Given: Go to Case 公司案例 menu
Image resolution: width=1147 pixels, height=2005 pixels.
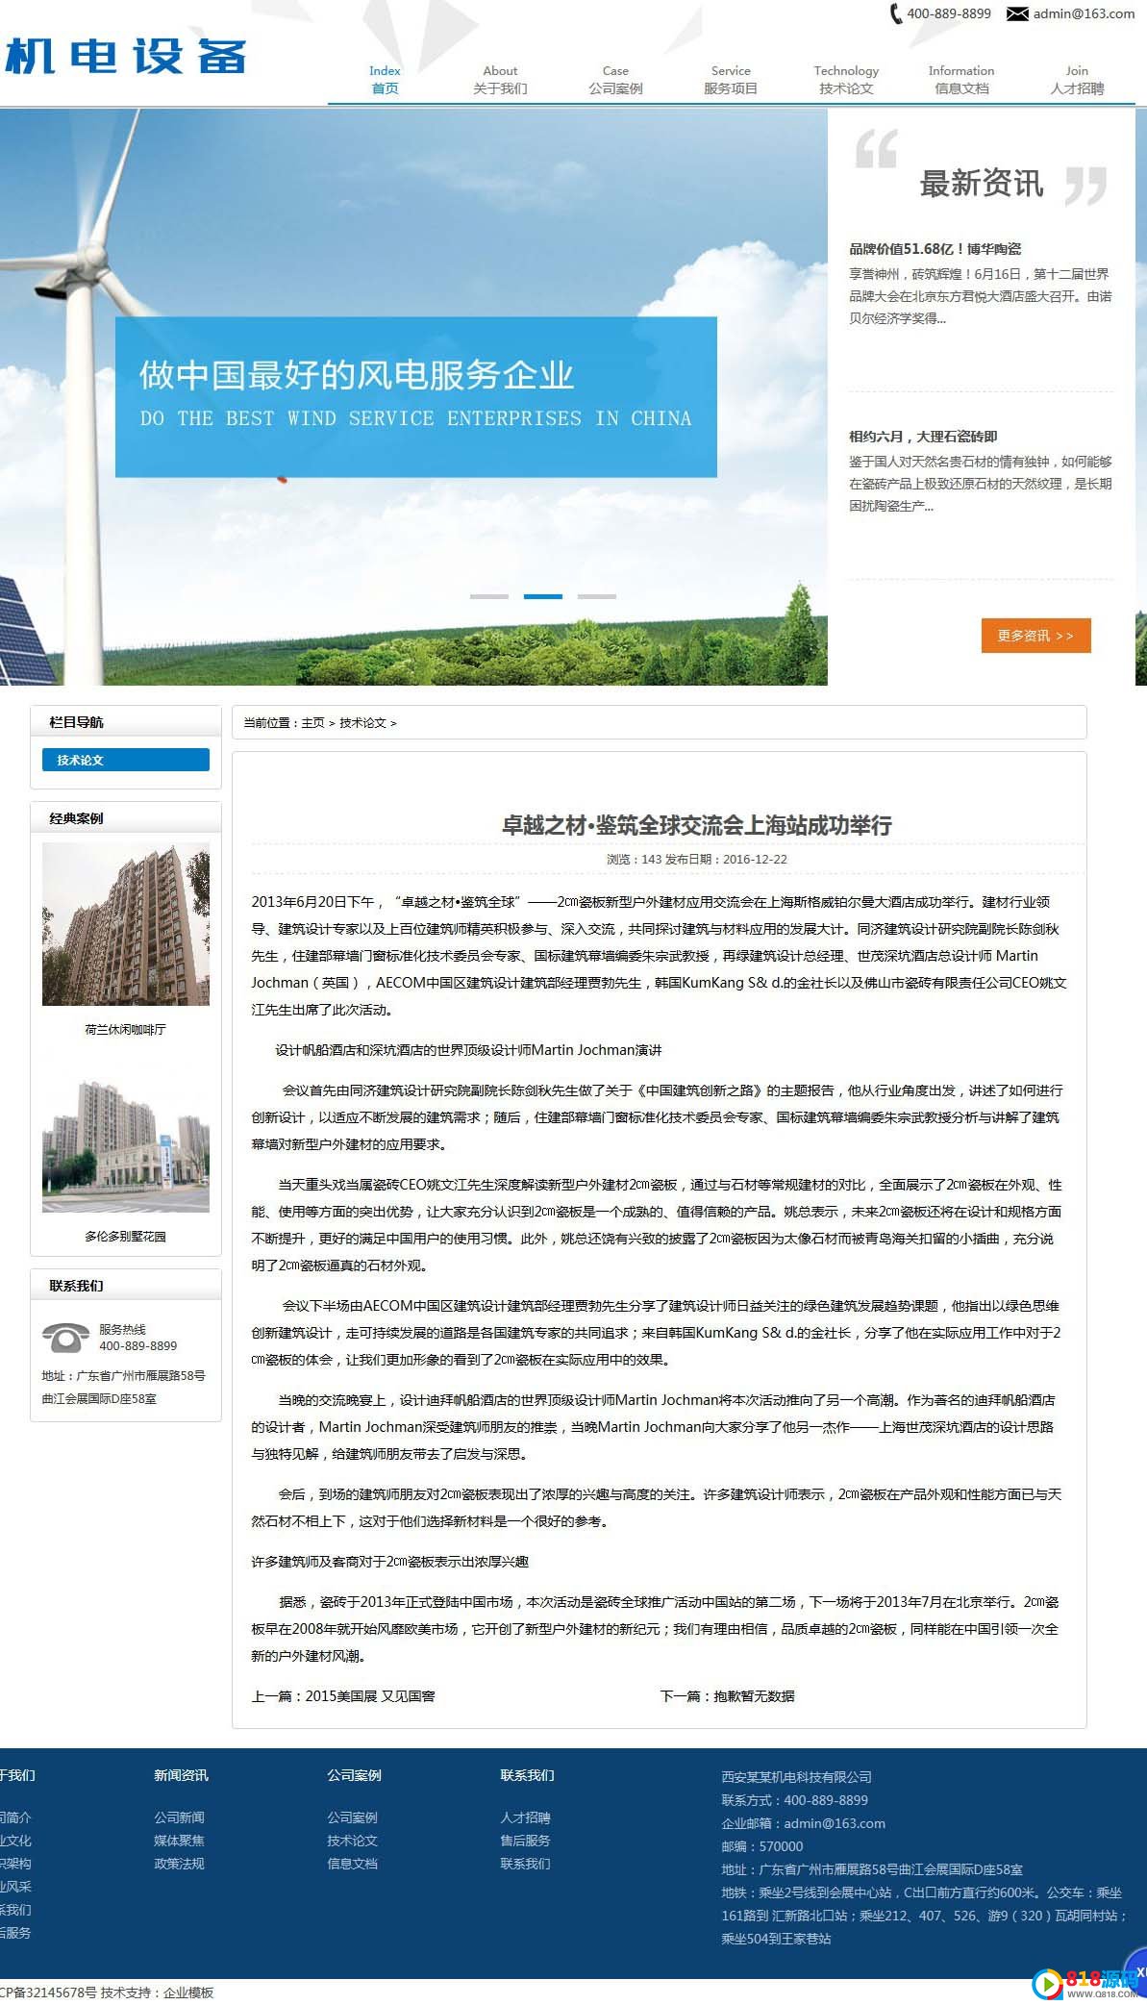Looking at the screenshot, I should [615, 80].
